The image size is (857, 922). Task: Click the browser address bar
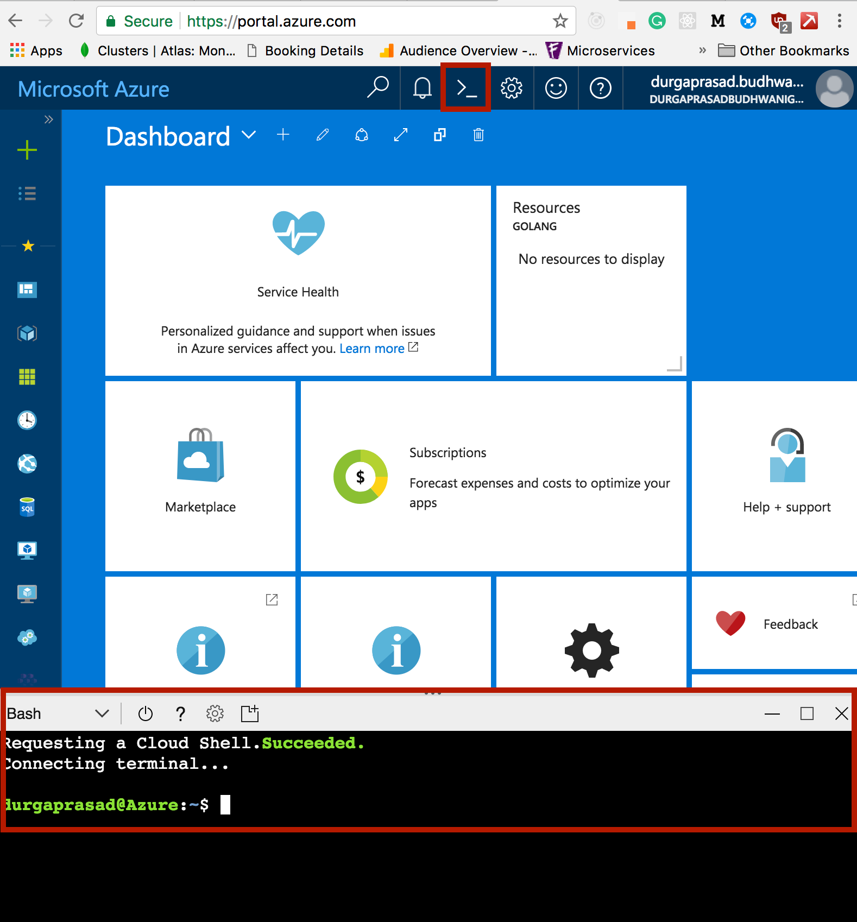pos(336,21)
